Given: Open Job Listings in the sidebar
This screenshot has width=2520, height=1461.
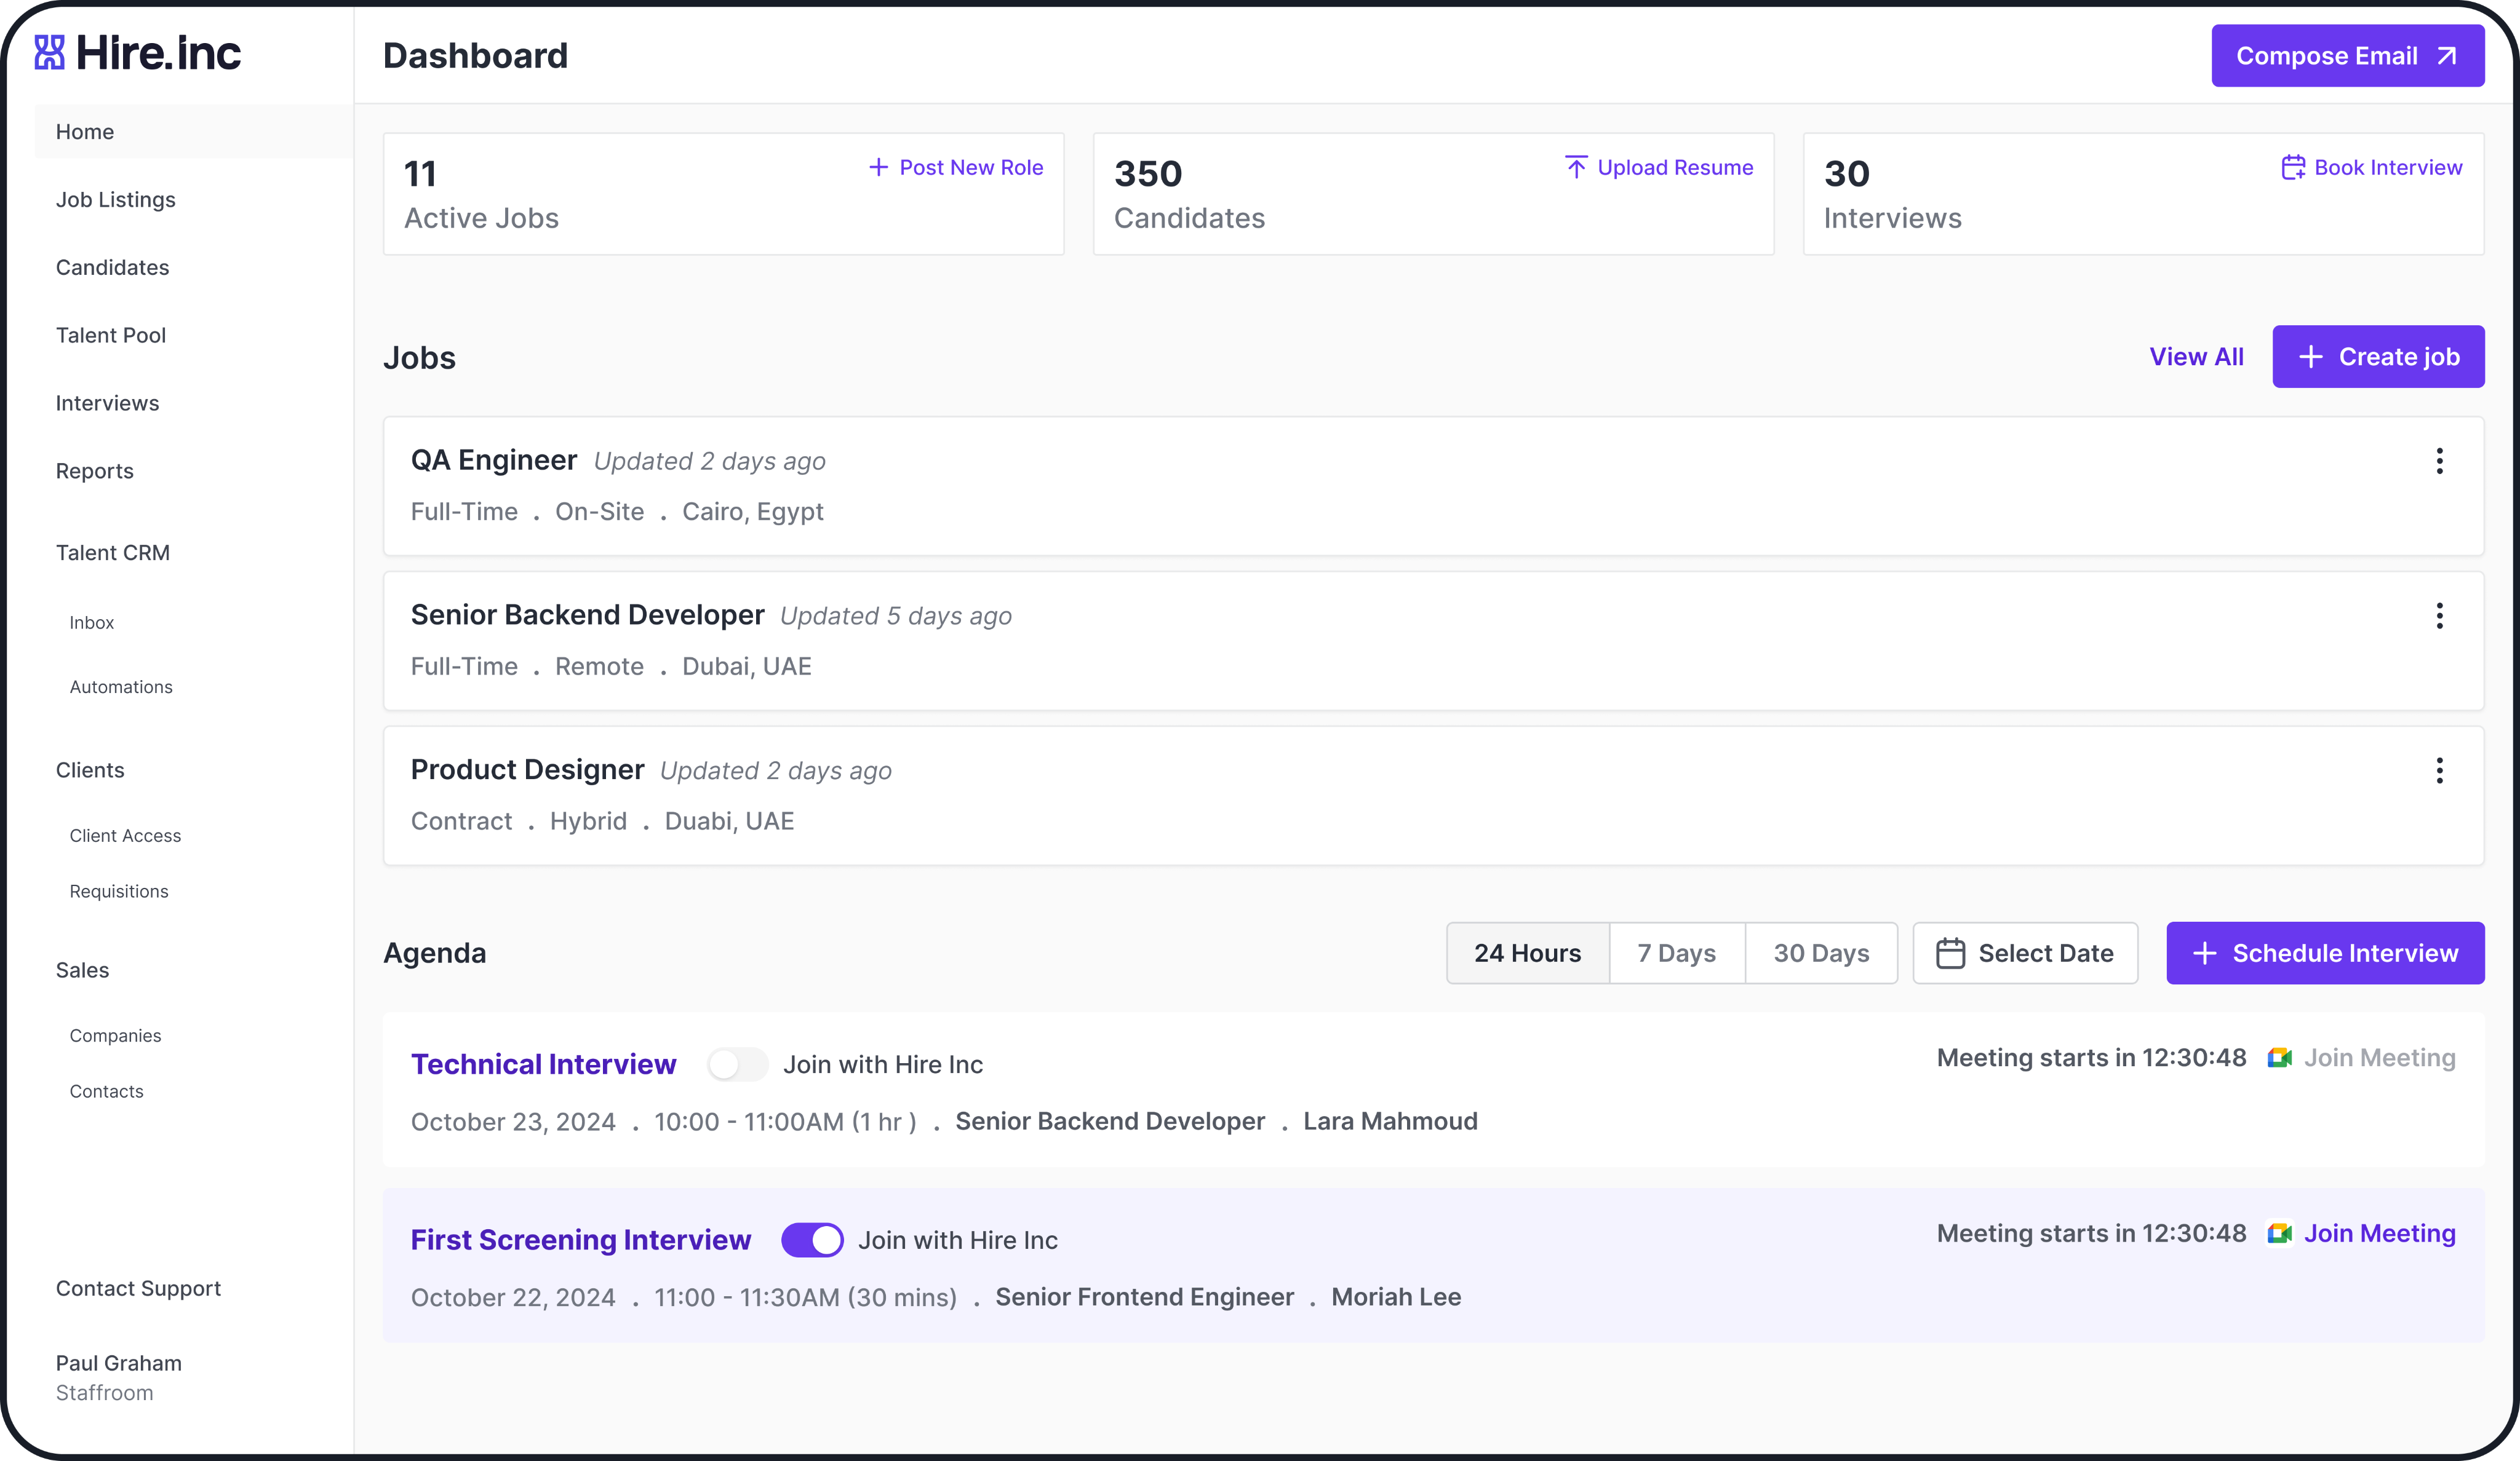Looking at the screenshot, I should click(x=116, y=200).
